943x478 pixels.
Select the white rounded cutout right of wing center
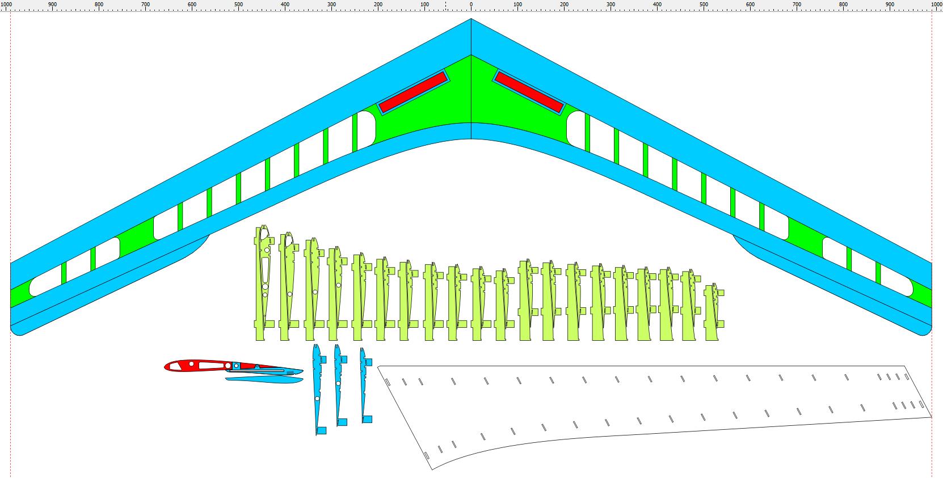[x=575, y=128]
